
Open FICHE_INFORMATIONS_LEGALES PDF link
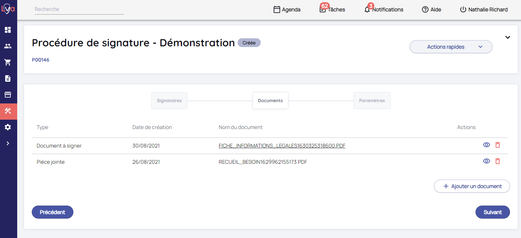point(282,146)
